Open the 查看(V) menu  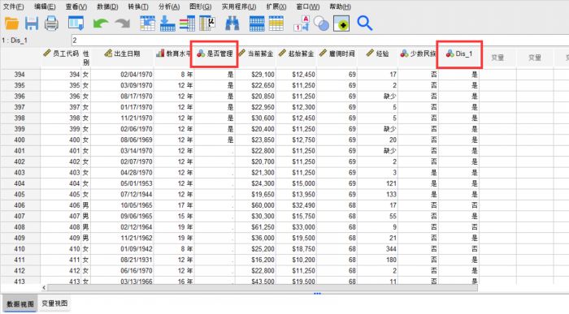tap(76, 6)
